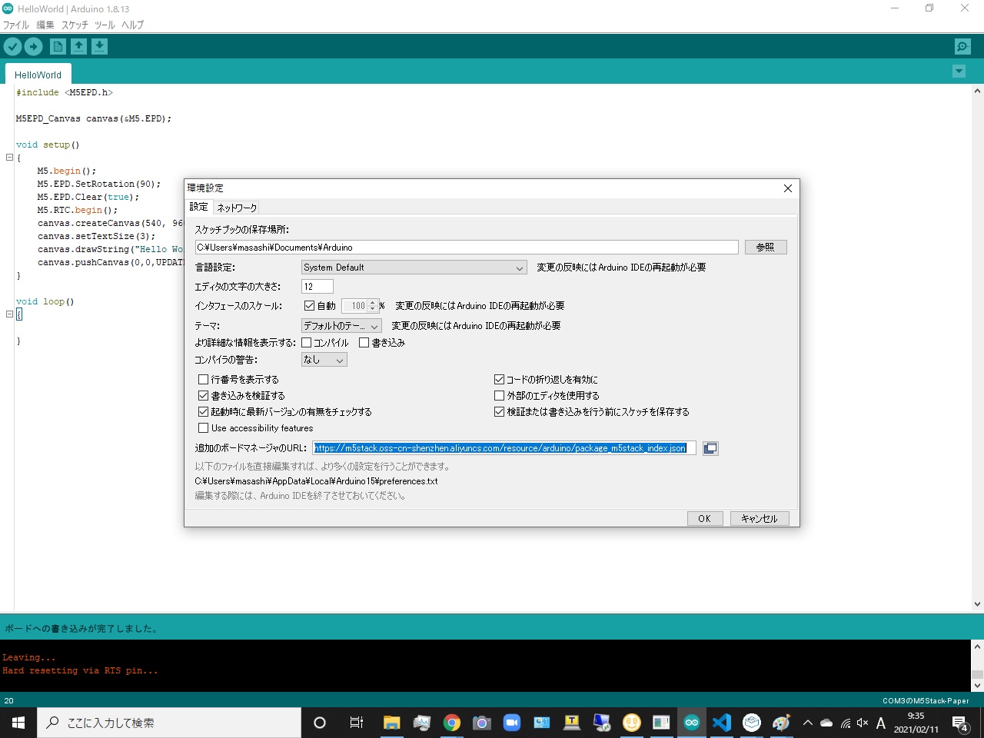
Task: Enable verbose output for コンパイル
Action: coord(307,343)
